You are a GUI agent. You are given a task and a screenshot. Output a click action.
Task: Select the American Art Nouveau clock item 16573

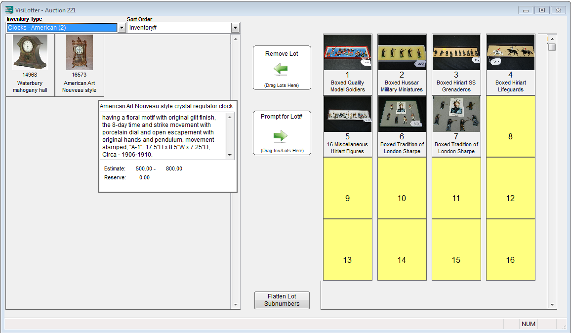(79, 53)
